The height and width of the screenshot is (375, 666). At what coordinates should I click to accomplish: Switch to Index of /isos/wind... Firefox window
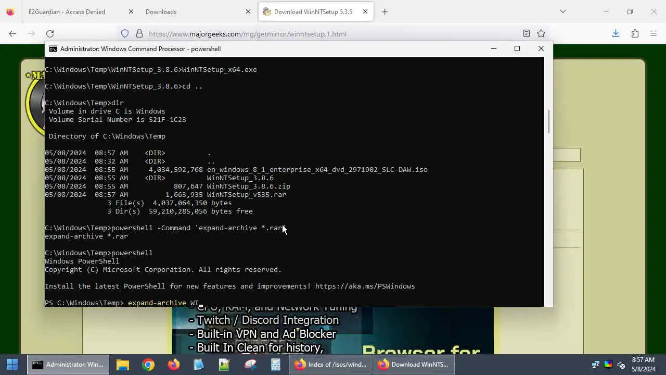point(331,365)
